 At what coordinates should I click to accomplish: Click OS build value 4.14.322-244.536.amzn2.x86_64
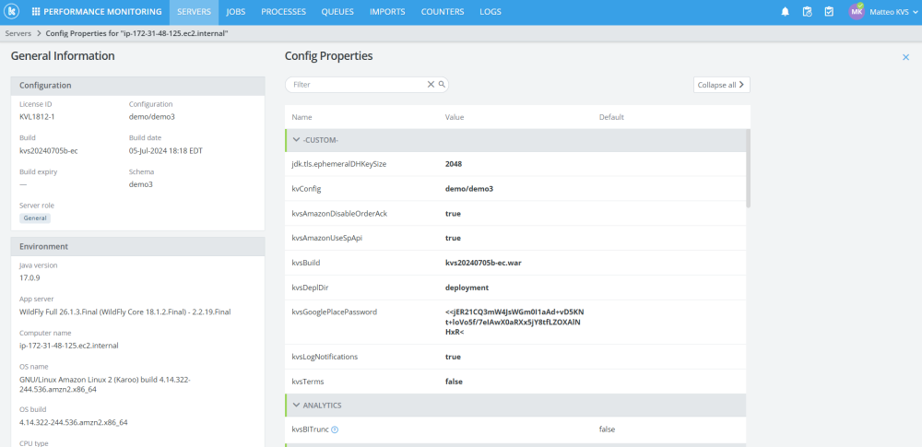click(74, 422)
